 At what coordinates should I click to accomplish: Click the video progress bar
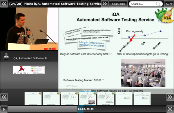click(87, 109)
